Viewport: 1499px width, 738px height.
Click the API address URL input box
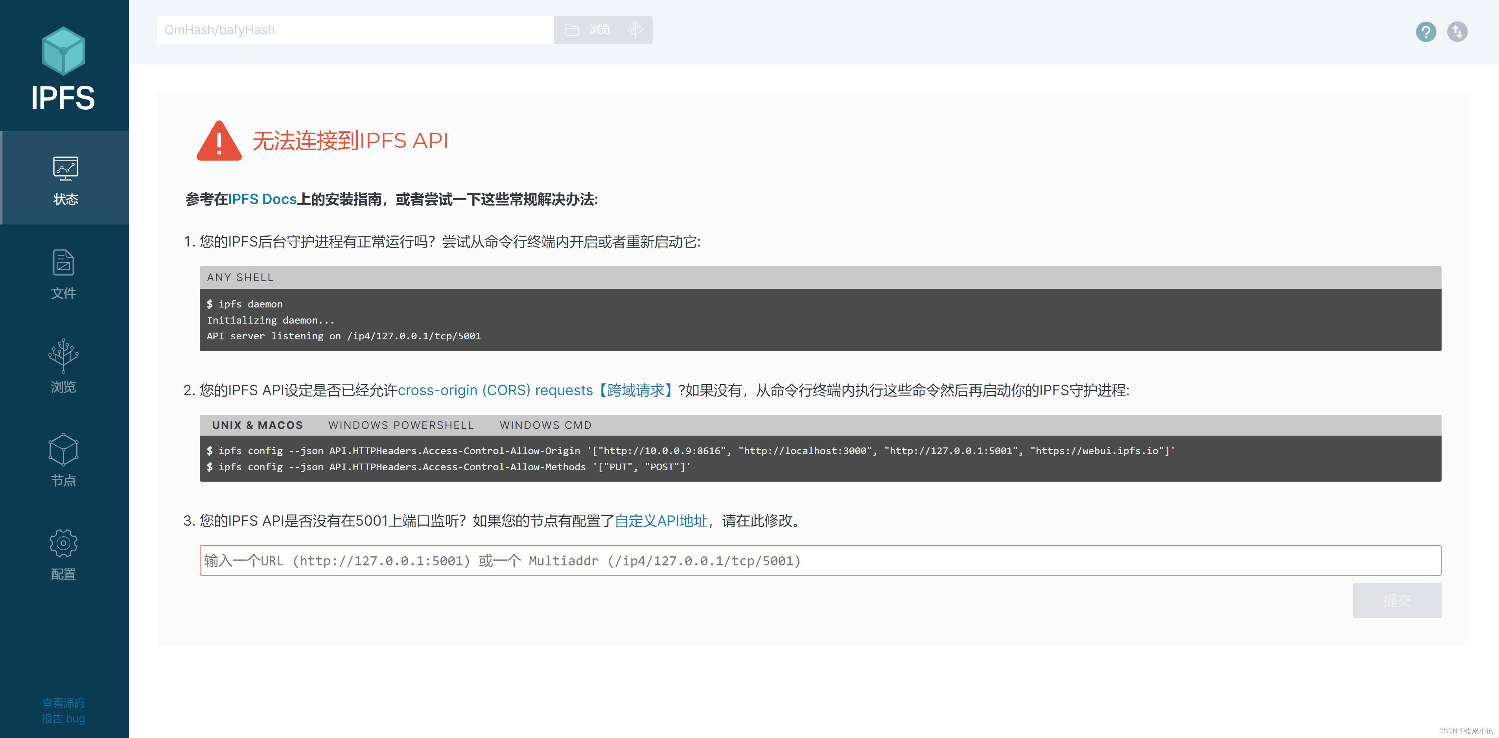pyautogui.click(x=820, y=561)
